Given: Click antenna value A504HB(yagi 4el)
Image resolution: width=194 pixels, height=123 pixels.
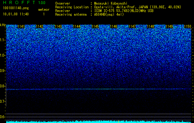Looking at the screenshot, I should [x=109, y=14].
